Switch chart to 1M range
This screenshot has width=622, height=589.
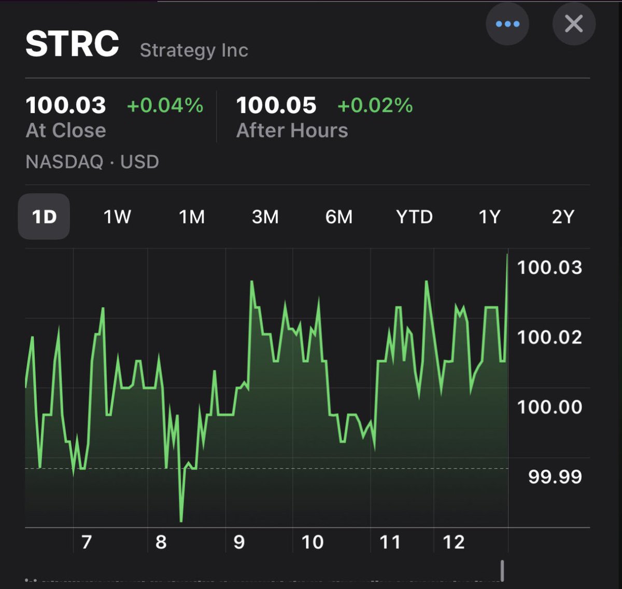pos(192,217)
